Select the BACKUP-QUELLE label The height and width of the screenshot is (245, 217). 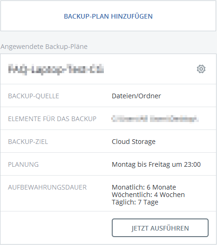coord(34,96)
